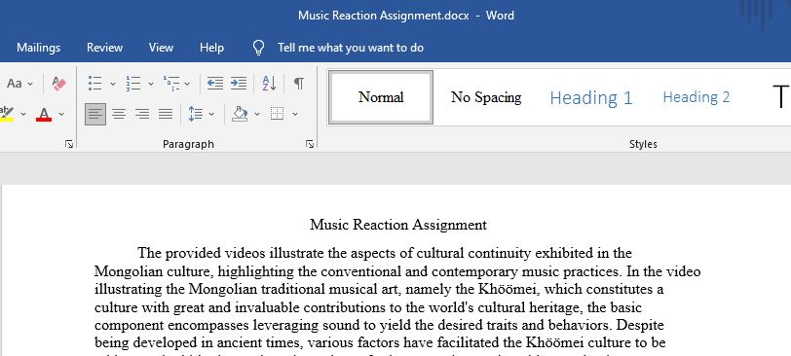Apply shading with the paint bucket icon

(x=240, y=115)
